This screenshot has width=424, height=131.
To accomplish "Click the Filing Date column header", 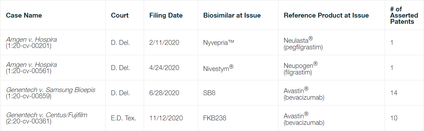I will [166, 16].
